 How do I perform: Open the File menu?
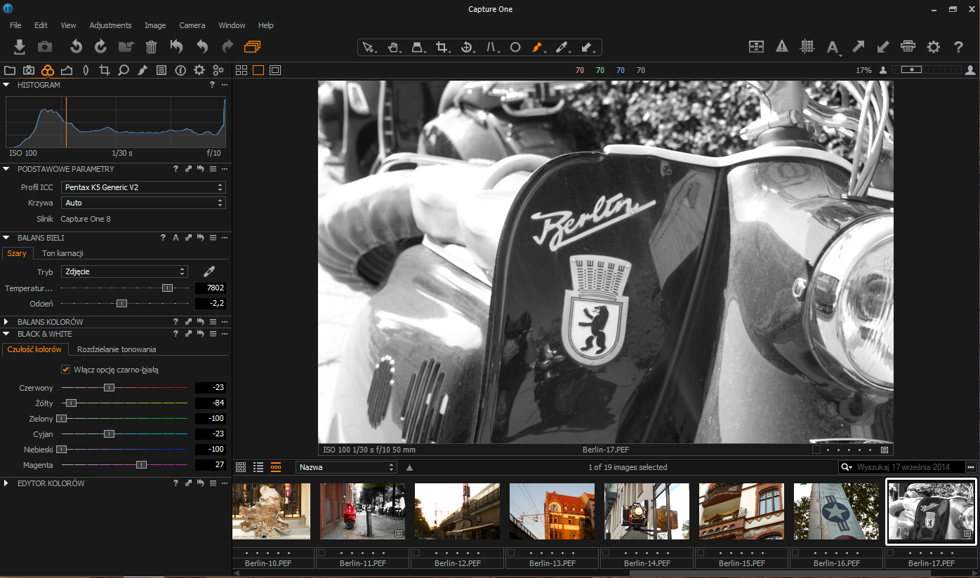[15, 25]
